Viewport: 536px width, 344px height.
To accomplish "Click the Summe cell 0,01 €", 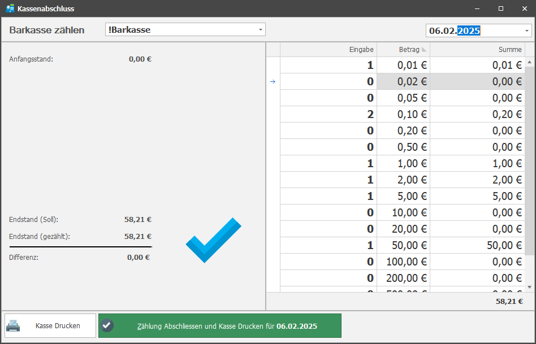I will (477, 66).
